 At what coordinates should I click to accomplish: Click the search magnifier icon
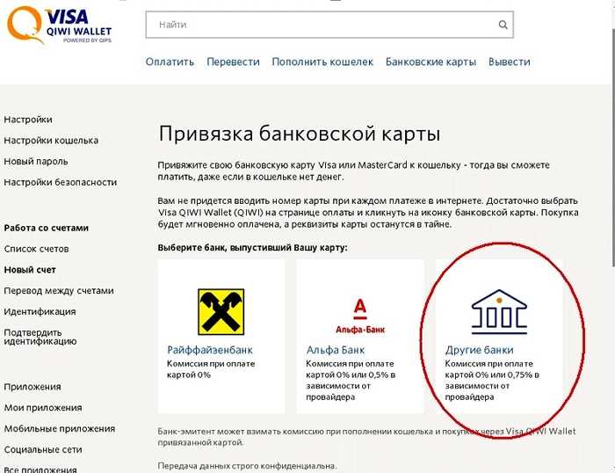point(503,25)
